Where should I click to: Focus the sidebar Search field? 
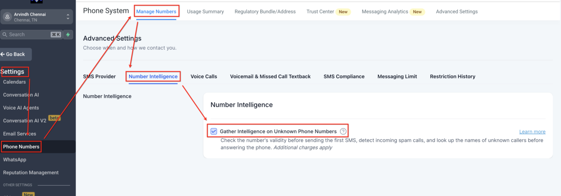32,35
